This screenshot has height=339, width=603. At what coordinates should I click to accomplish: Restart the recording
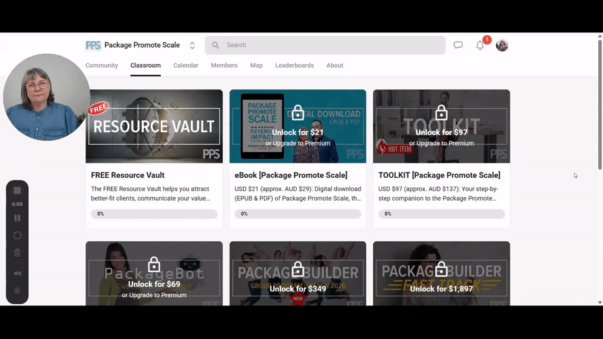tap(17, 235)
